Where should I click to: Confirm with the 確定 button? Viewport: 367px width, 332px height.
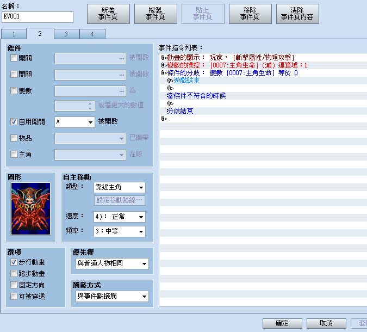click(282, 323)
